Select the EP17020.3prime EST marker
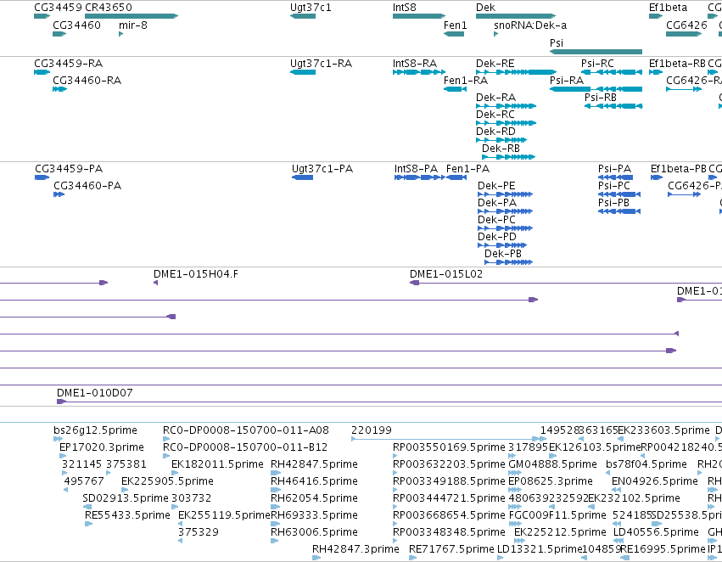The image size is (722, 562). pos(63,456)
